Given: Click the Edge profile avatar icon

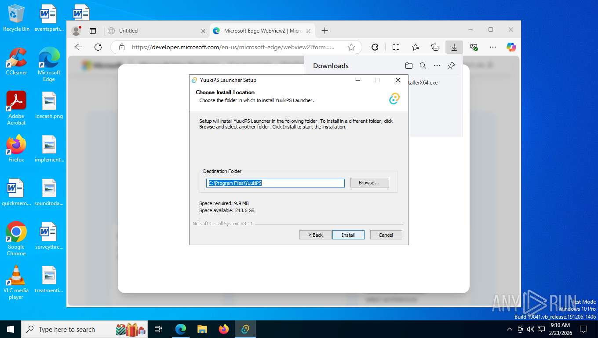Looking at the screenshot, I should tap(77, 31).
